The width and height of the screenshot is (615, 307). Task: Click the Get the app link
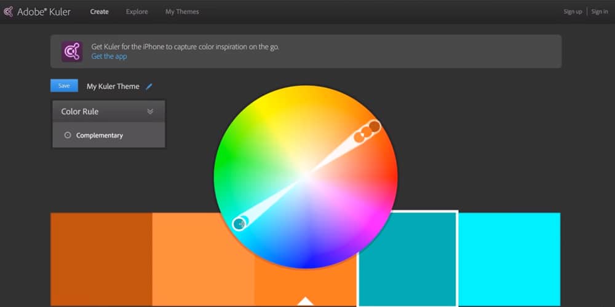click(109, 56)
